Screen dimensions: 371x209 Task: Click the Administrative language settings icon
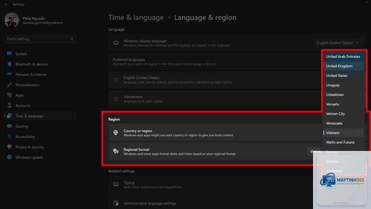(x=115, y=203)
